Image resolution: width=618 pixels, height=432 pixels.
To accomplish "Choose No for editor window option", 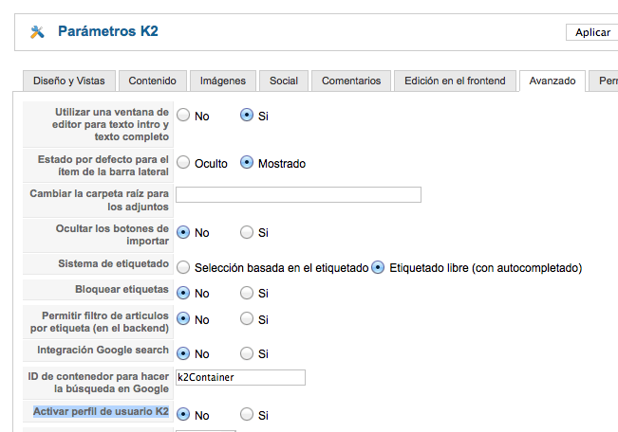I will pos(183,115).
